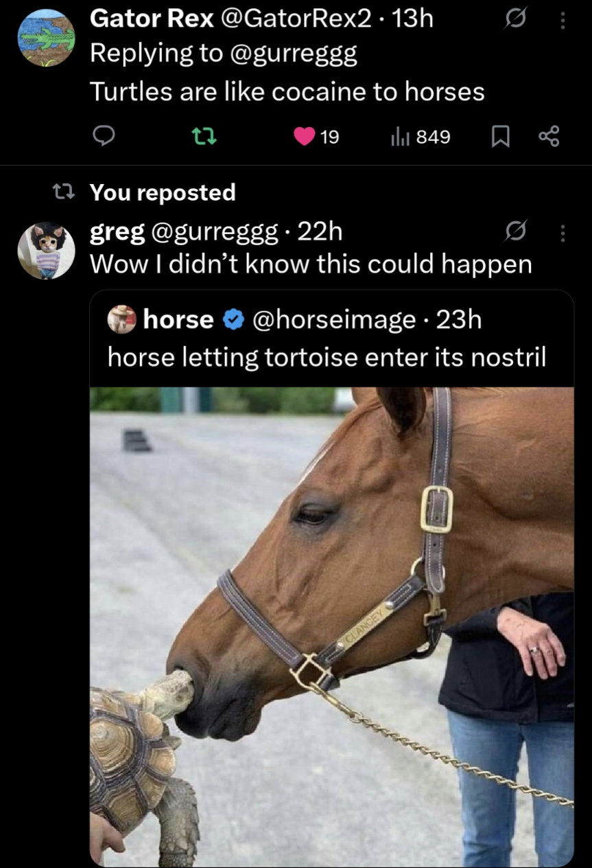Bookmark Gator Rex's reply
This screenshot has width=592, height=868.
501,137
